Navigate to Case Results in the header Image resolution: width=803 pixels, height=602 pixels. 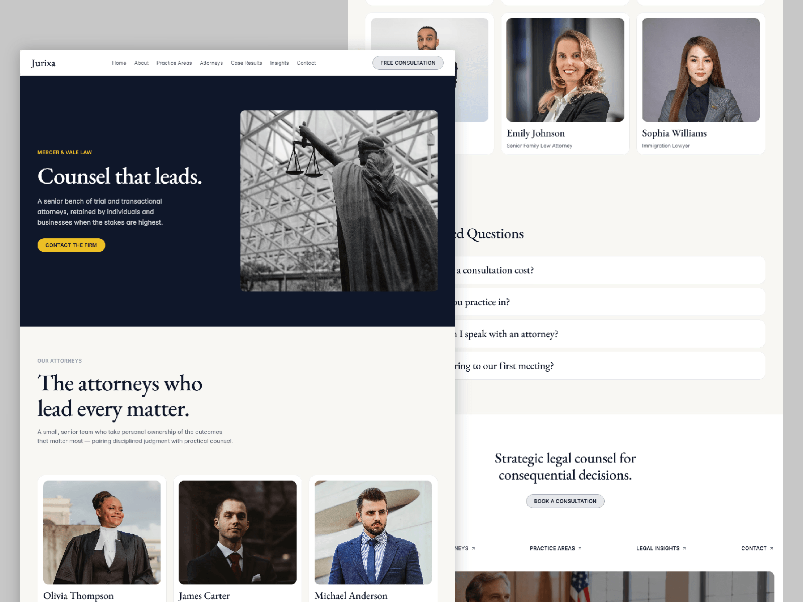coord(246,63)
